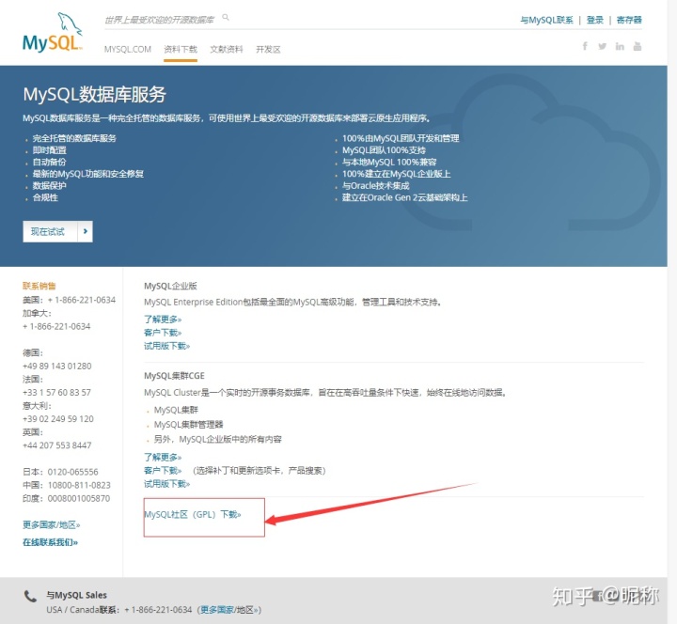Open 更多国家/地区 in the sidebar

pyautogui.click(x=52, y=524)
